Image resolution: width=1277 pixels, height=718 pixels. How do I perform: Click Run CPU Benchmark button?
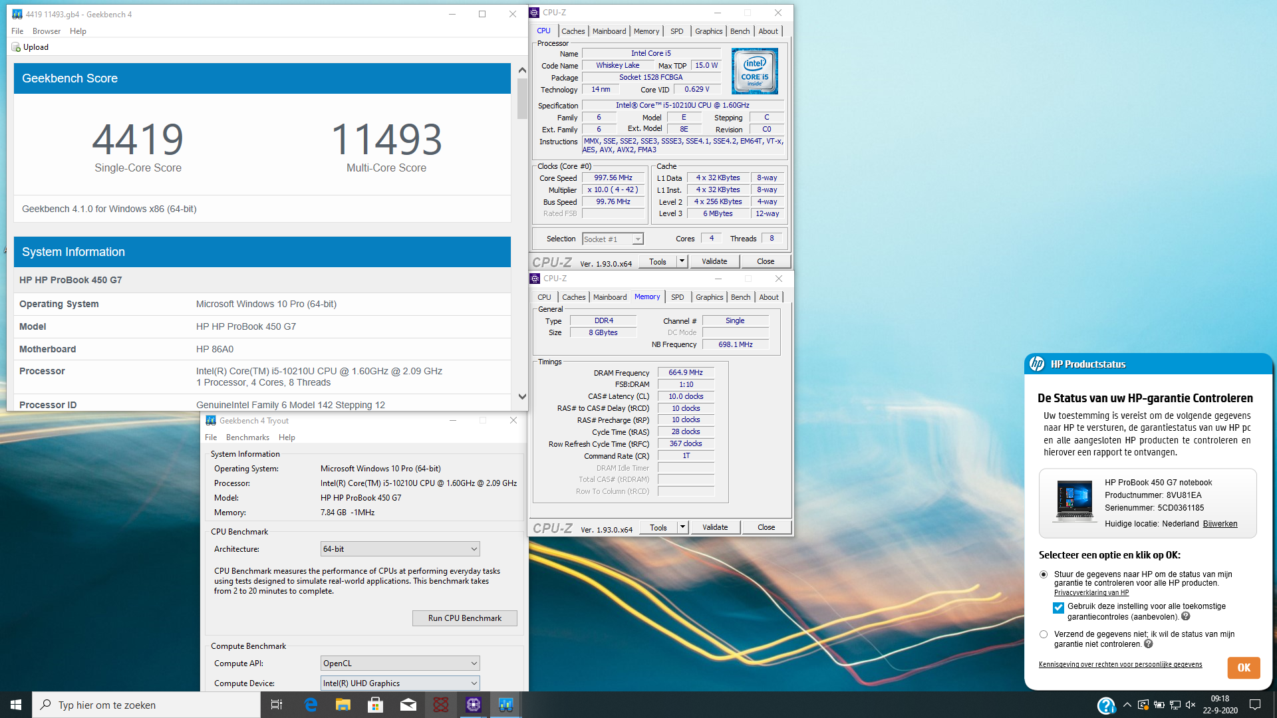coord(465,618)
